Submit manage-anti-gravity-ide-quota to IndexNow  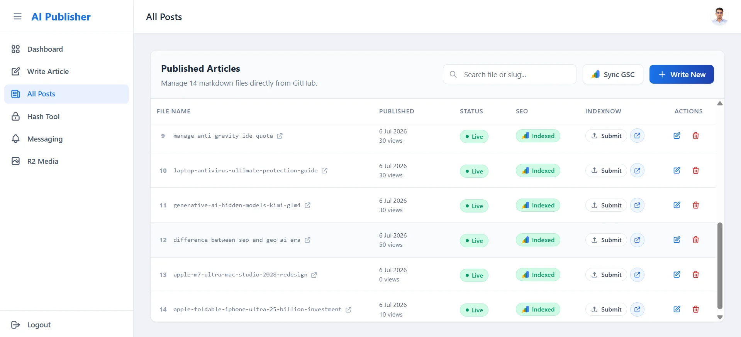pyautogui.click(x=606, y=136)
